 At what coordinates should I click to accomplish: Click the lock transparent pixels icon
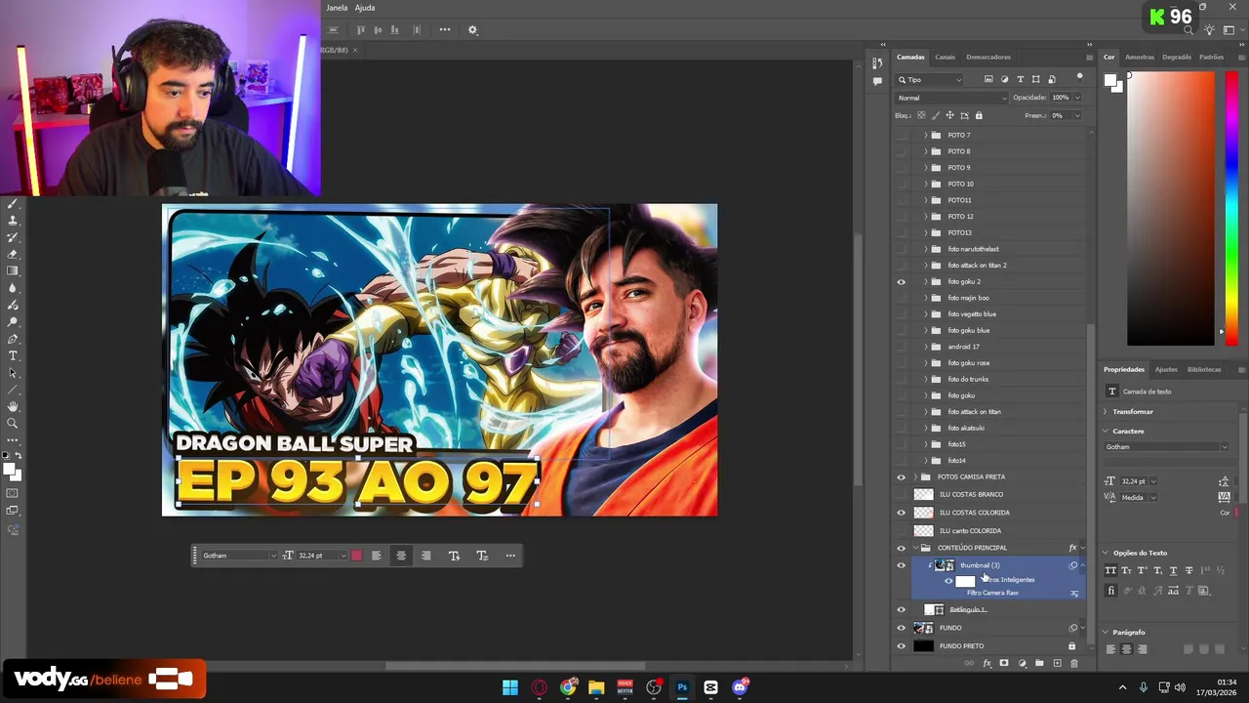921,115
